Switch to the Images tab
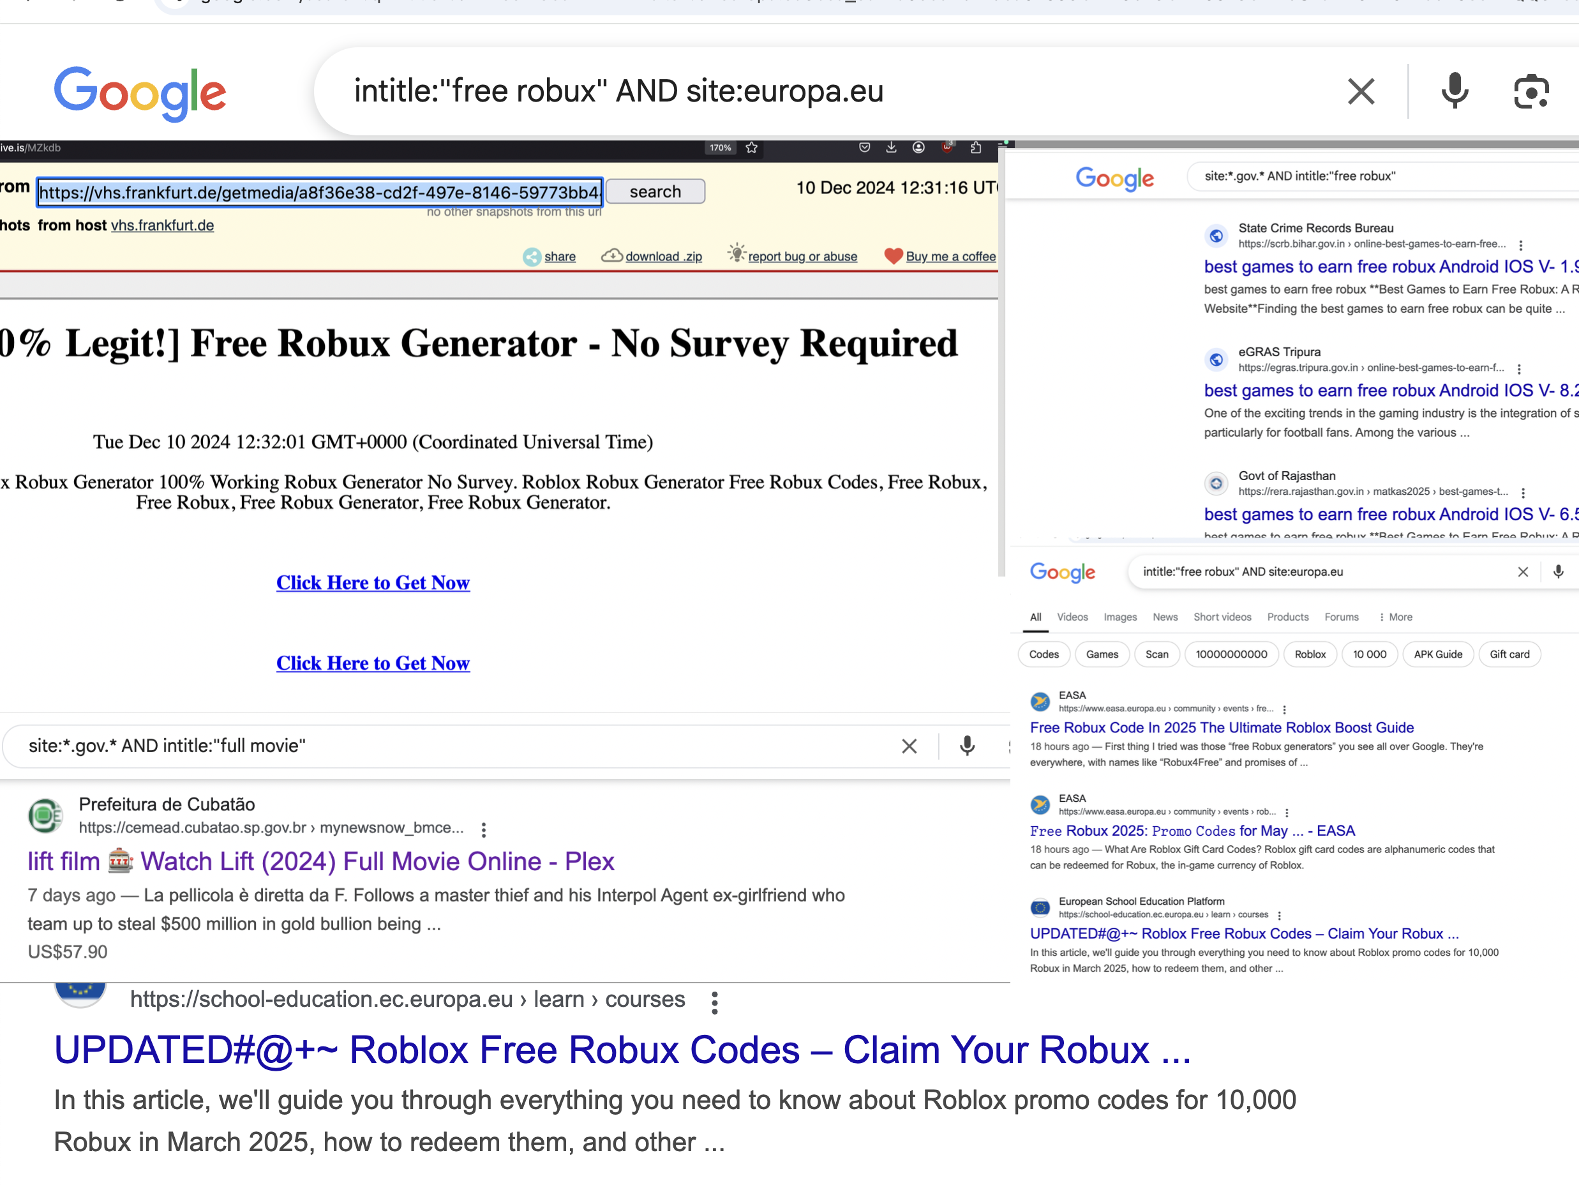Image resolution: width=1579 pixels, height=1185 pixels. 1120,617
